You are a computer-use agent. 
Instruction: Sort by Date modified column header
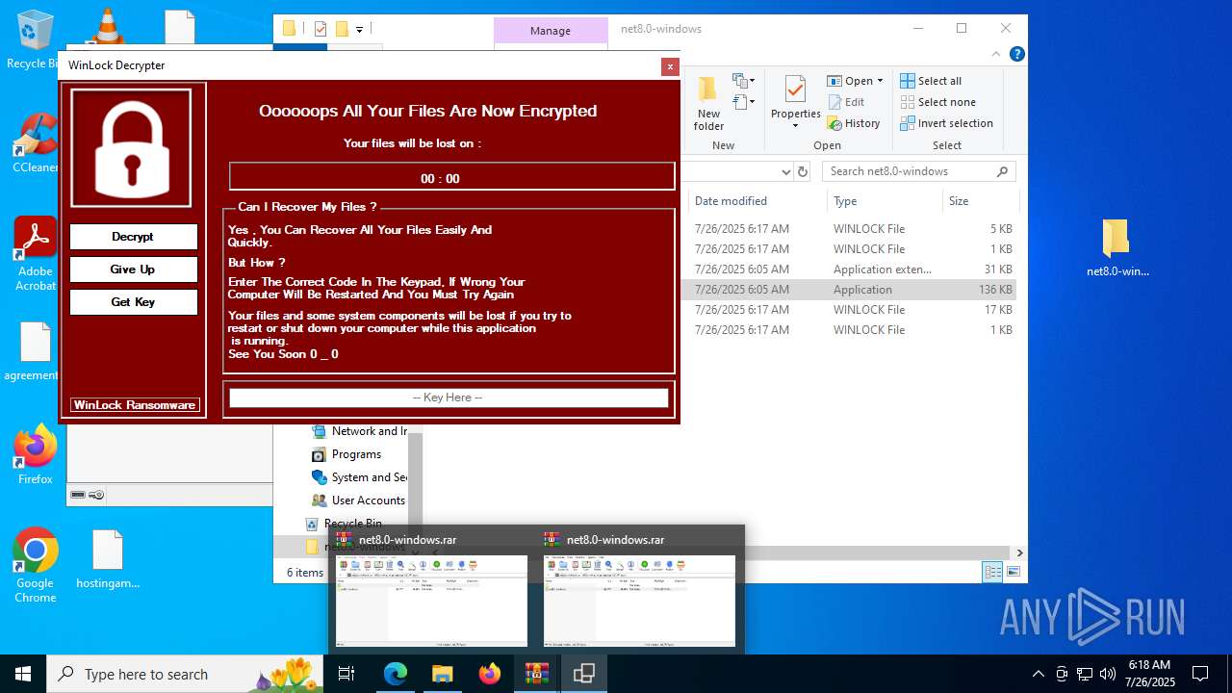click(731, 201)
